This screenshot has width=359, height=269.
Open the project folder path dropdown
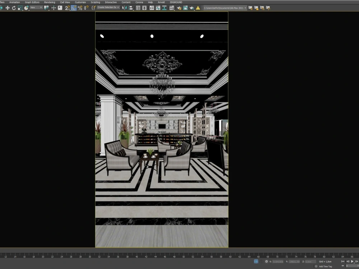225,8
